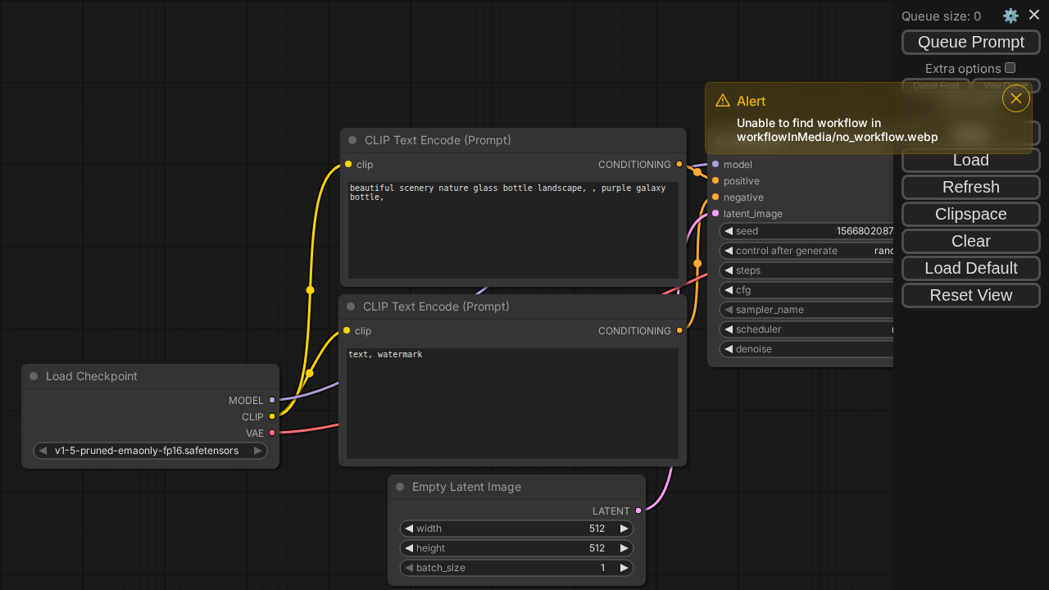Click the LATENT output port
Viewport: 1049px width, 590px height.
point(638,511)
